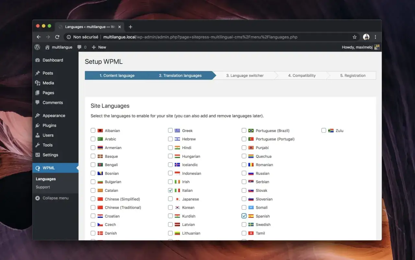Uncheck the Spanish checkbox
The width and height of the screenshot is (415, 260).
244,216
